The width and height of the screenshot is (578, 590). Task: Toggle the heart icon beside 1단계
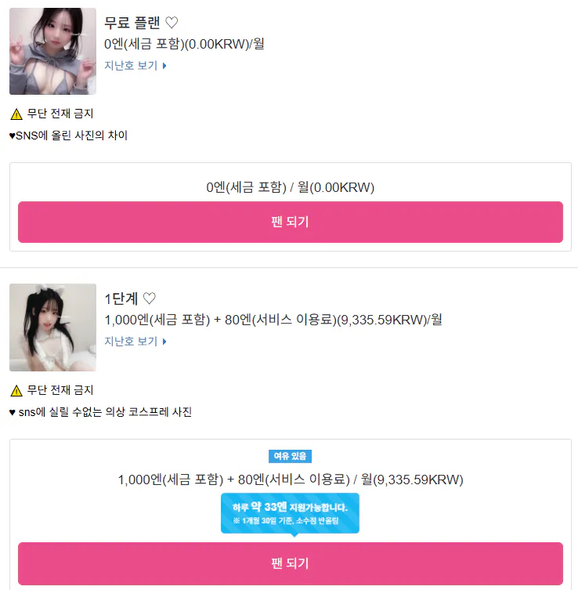[150, 299]
